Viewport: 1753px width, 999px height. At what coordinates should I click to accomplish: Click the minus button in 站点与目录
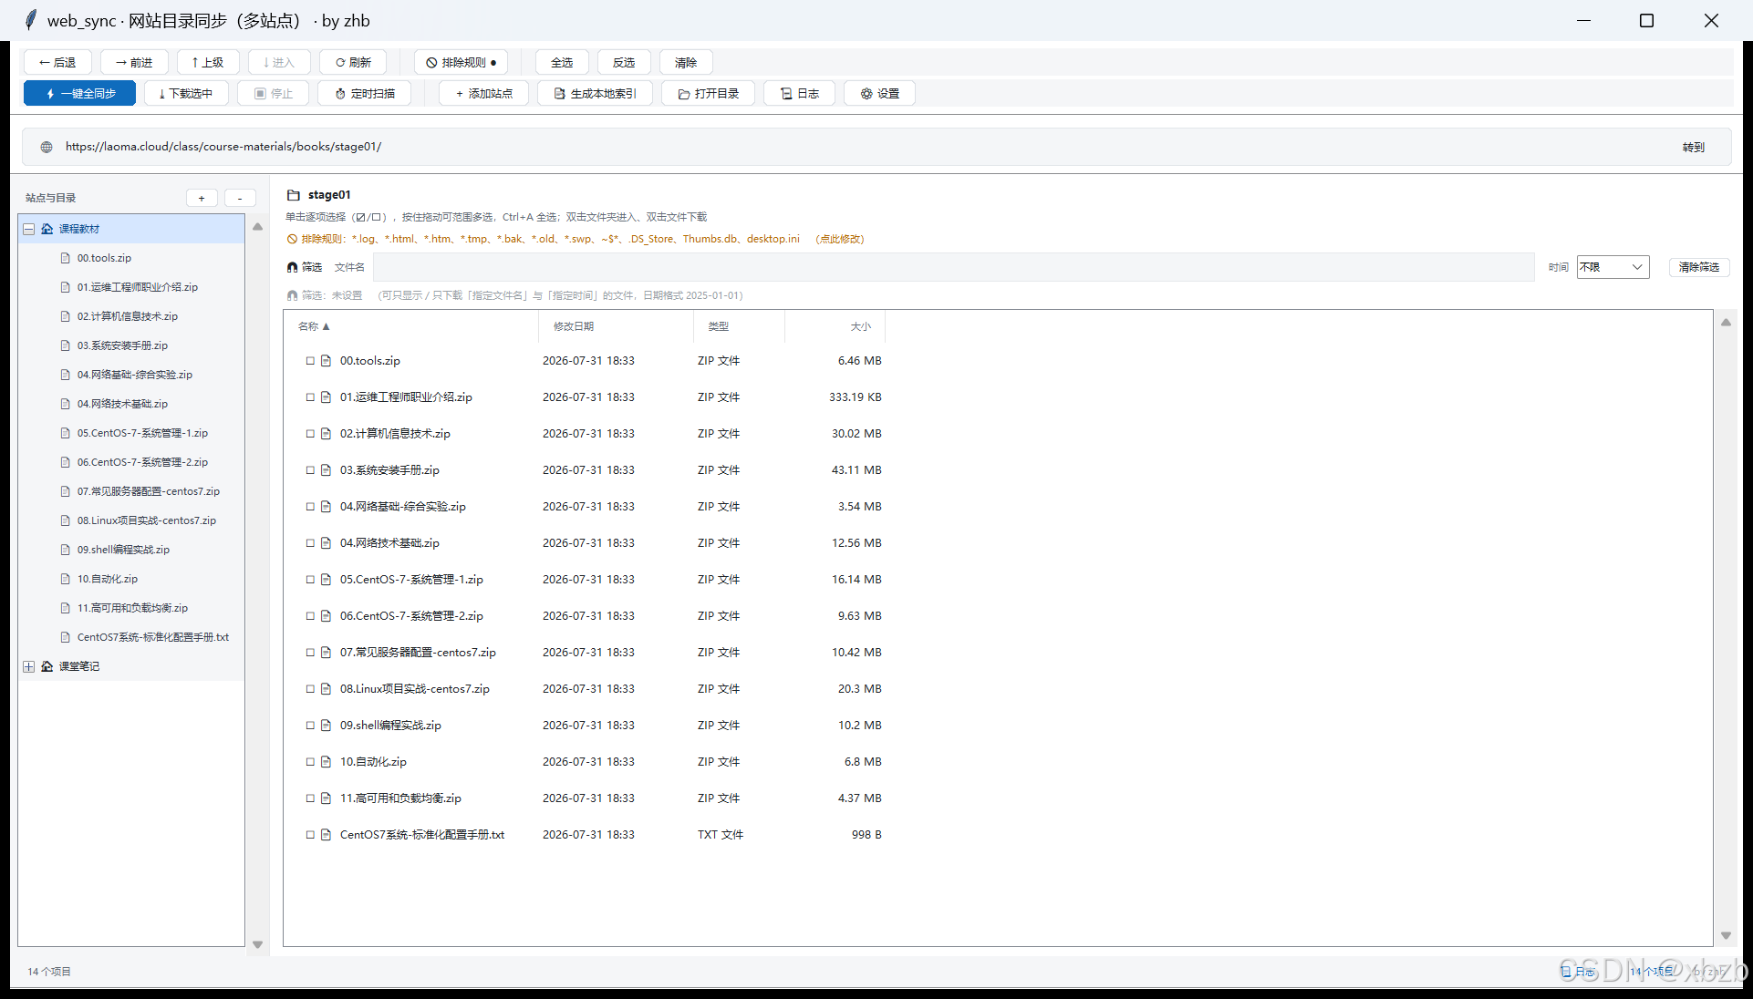point(240,198)
